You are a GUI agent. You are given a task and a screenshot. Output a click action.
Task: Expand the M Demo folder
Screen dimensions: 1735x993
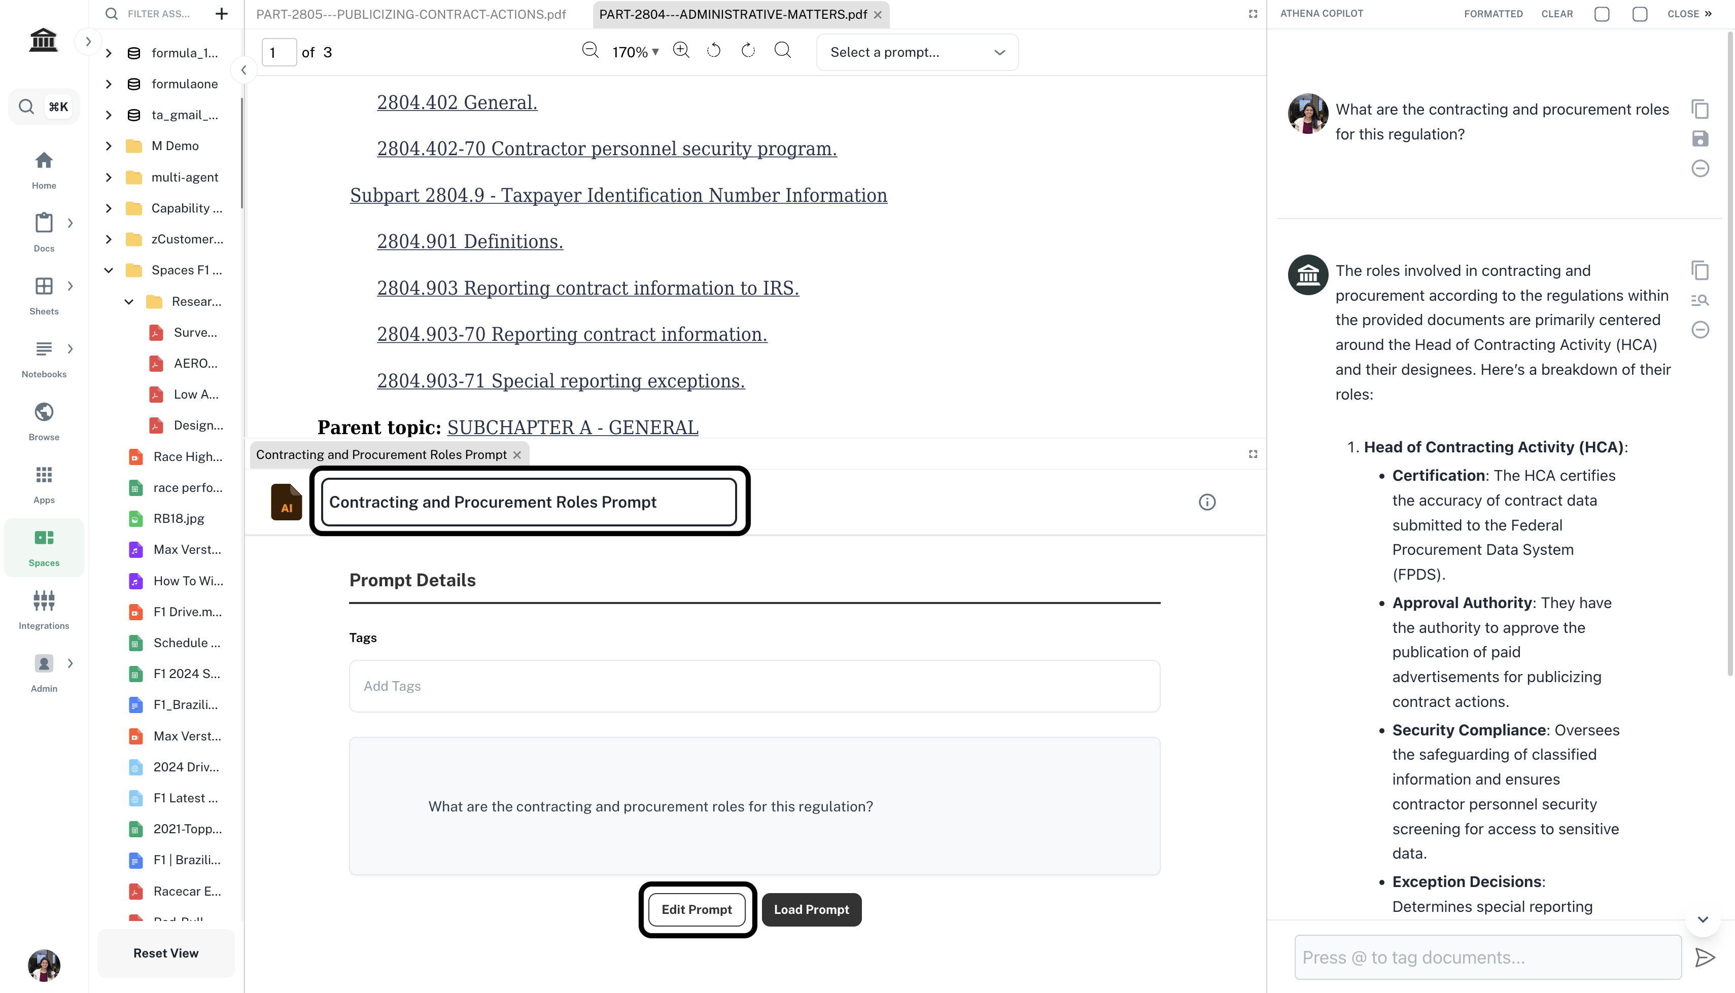pos(109,146)
